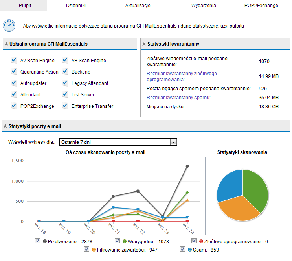Open the Ostatnie 7 dni dropdown
The width and height of the screenshot is (292, 261).
point(173,142)
